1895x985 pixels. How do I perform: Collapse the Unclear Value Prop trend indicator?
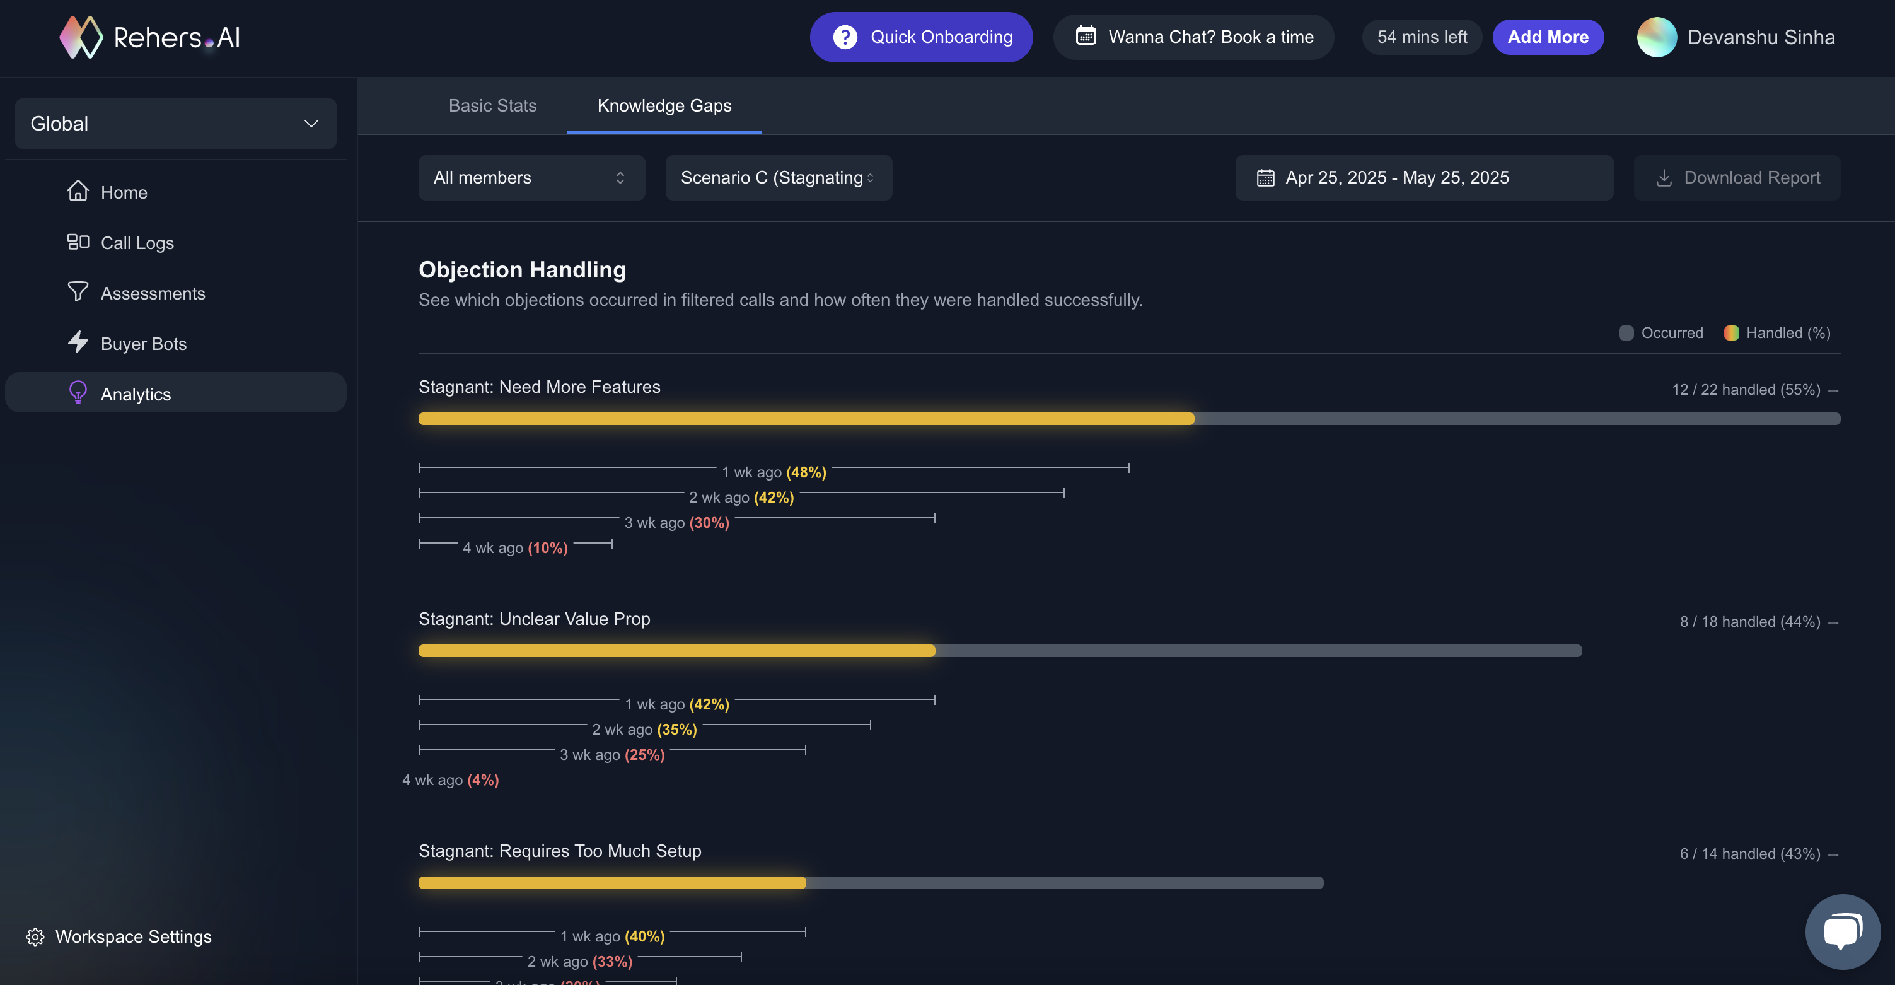click(x=1833, y=623)
